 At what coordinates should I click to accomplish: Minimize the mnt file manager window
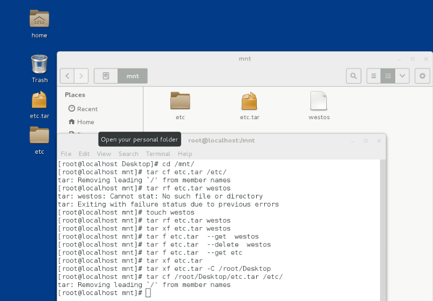pyautogui.click(x=400, y=59)
